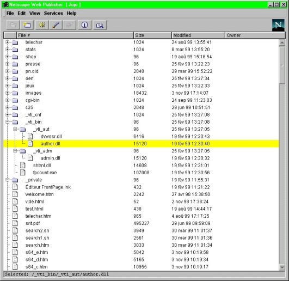The width and height of the screenshot is (289, 281).
Task: Click the Netscape N logo
Action: 278,25
